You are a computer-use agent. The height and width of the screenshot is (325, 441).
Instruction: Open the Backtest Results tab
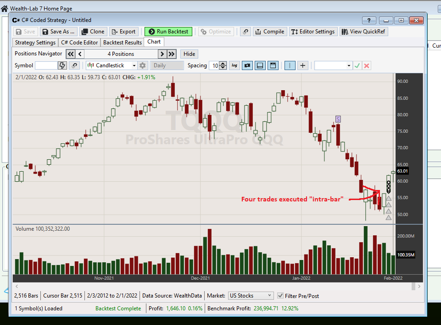[123, 43]
